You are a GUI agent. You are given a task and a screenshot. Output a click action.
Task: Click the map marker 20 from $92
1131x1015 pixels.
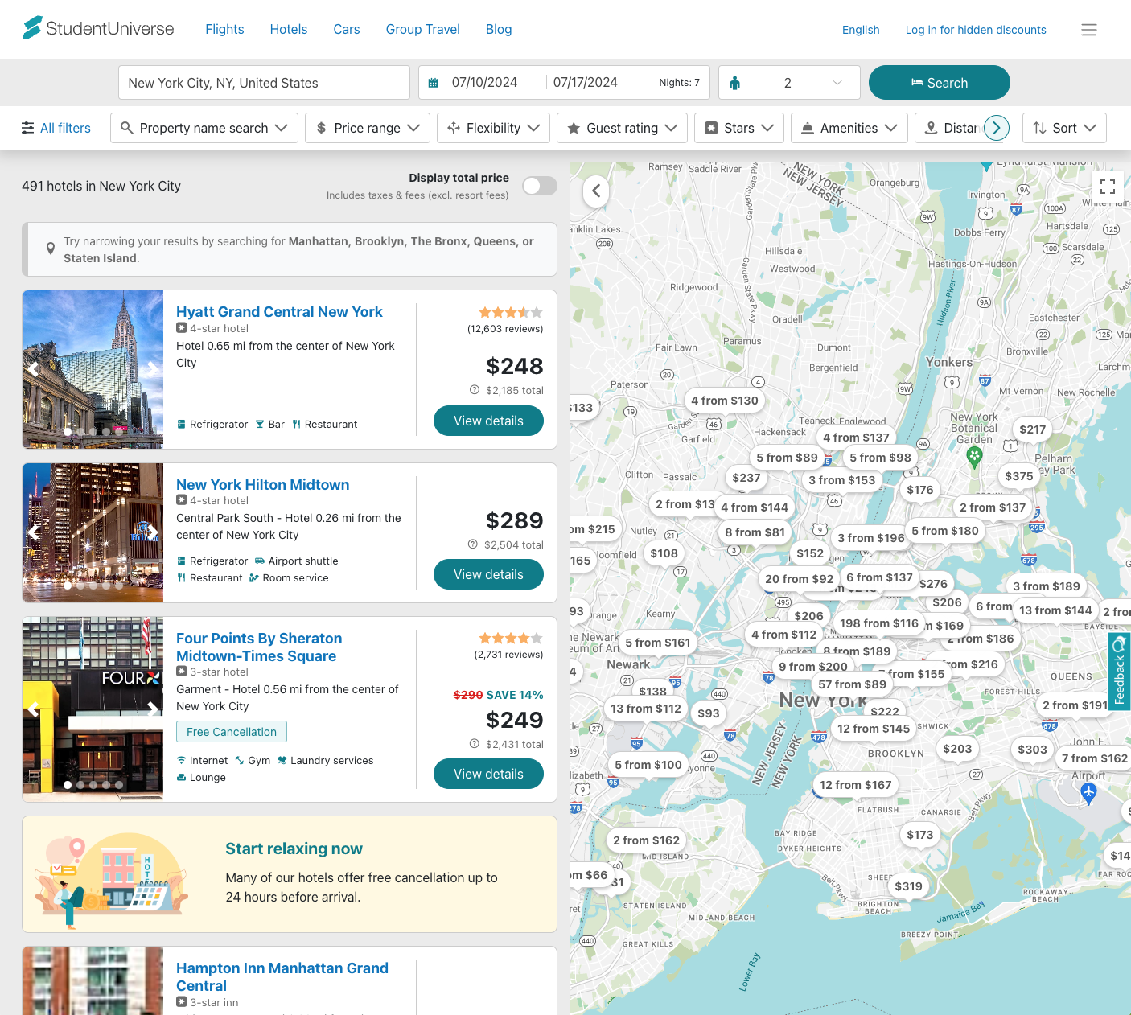click(799, 579)
